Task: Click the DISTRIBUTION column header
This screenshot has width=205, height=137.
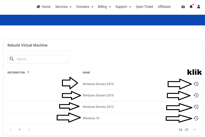Action: click(16, 72)
